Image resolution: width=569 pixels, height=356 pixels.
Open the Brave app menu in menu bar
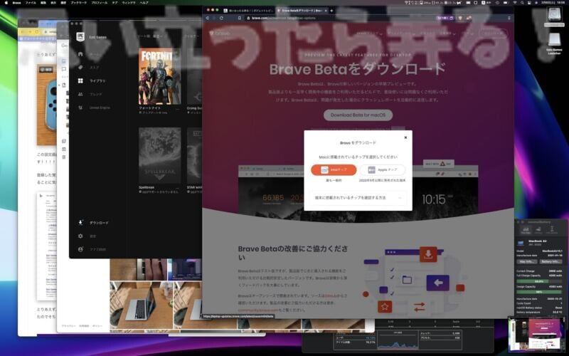16,3
